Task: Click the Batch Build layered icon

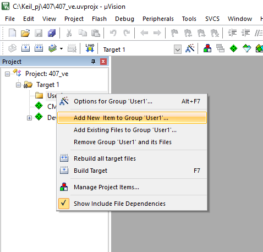Action: coord(52,48)
